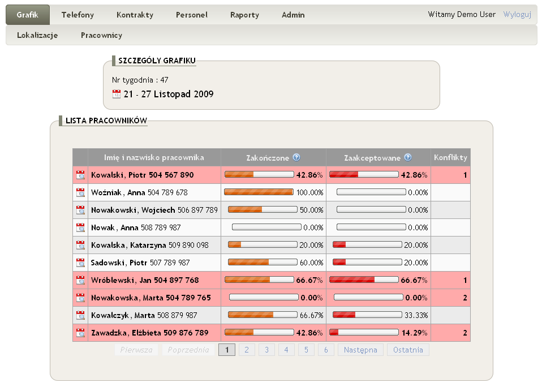Click schedule icon beside Nowakowski, Wojciech
This screenshot has height=391, width=542.
tap(80, 210)
